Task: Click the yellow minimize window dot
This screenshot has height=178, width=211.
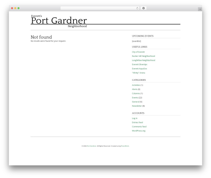Action: coord(15,8)
